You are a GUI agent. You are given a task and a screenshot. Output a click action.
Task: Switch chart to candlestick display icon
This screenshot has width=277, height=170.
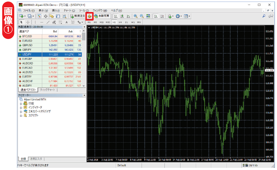[122, 16]
